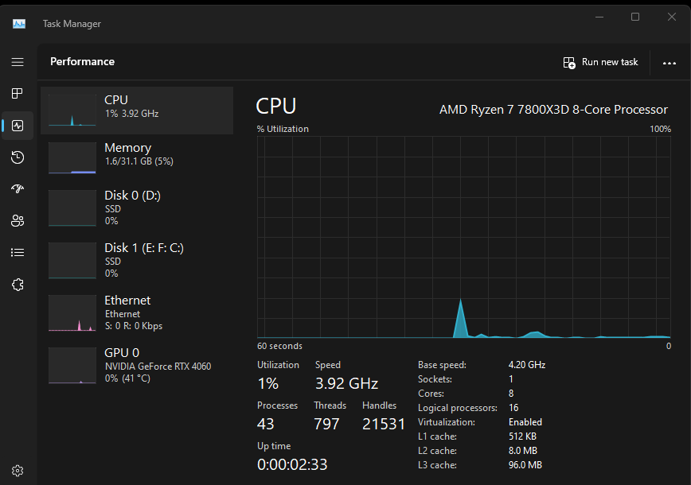The image size is (691, 485).
Task: Click the Performance page heading
Action: (83, 61)
